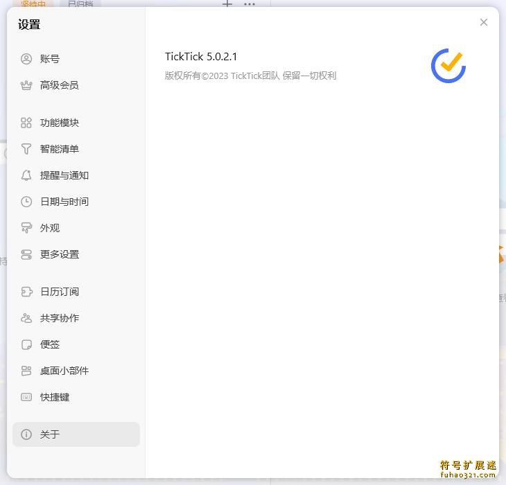This screenshot has width=506, height=485.
Task: Click the smart list funnel icon
Action: coord(26,149)
